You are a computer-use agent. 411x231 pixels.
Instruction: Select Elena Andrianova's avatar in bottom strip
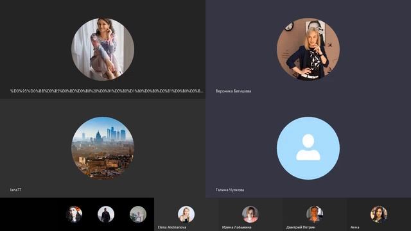coord(186,214)
